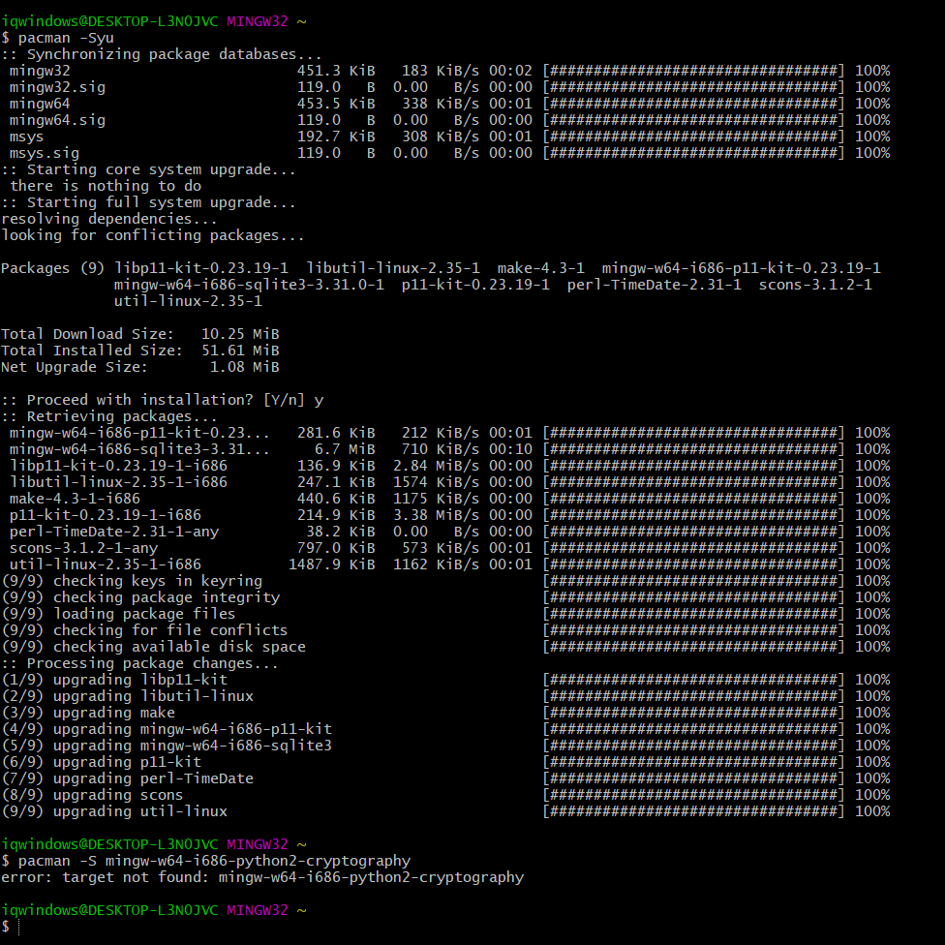Image resolution: width=945 pixels, height=945 pixels.
Task: Click '(9/9) checking available disk space' line
Action: point(153,648)
